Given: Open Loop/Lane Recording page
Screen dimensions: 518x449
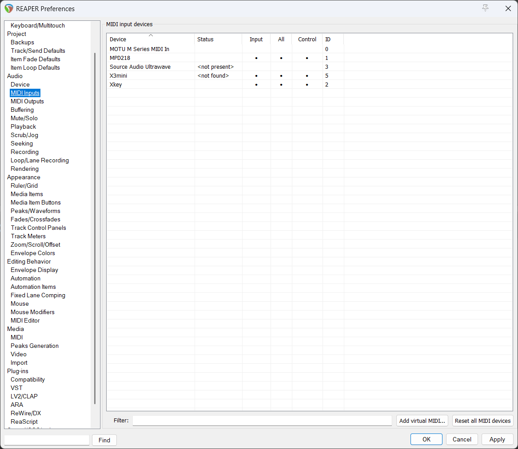Looking at the screenshot, I should tap(40, 160).
